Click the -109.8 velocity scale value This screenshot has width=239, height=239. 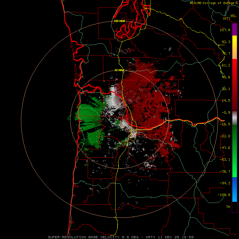224,195
